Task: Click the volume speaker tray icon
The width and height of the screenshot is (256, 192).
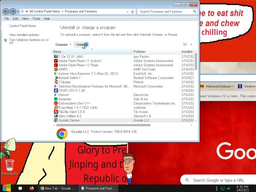Action: pos(229,188)
